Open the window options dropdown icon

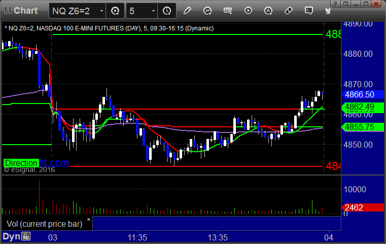[x=345, y=4]
